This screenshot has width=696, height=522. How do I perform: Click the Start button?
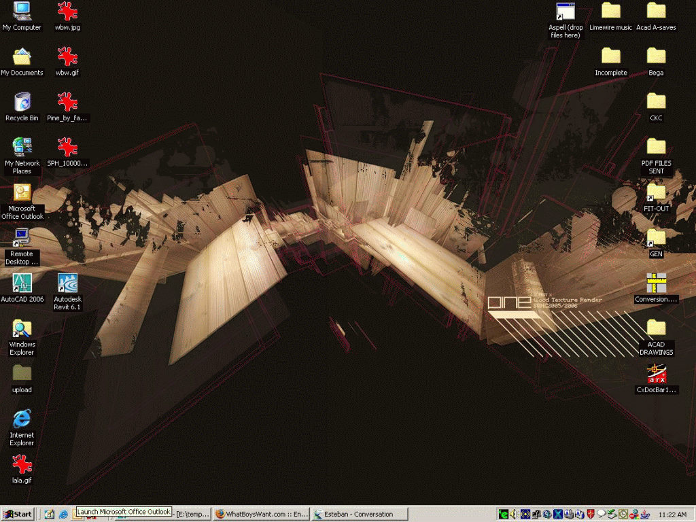click(x=18, y=514)
